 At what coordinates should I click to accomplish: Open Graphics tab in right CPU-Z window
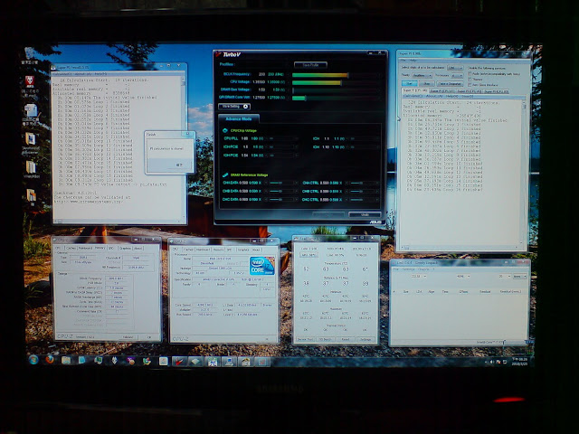(243, 250)
